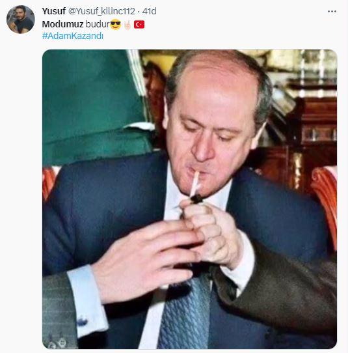Click the victory hand emoji
Image resolution: width=348 pixels, height=353 pixels.
127,25
